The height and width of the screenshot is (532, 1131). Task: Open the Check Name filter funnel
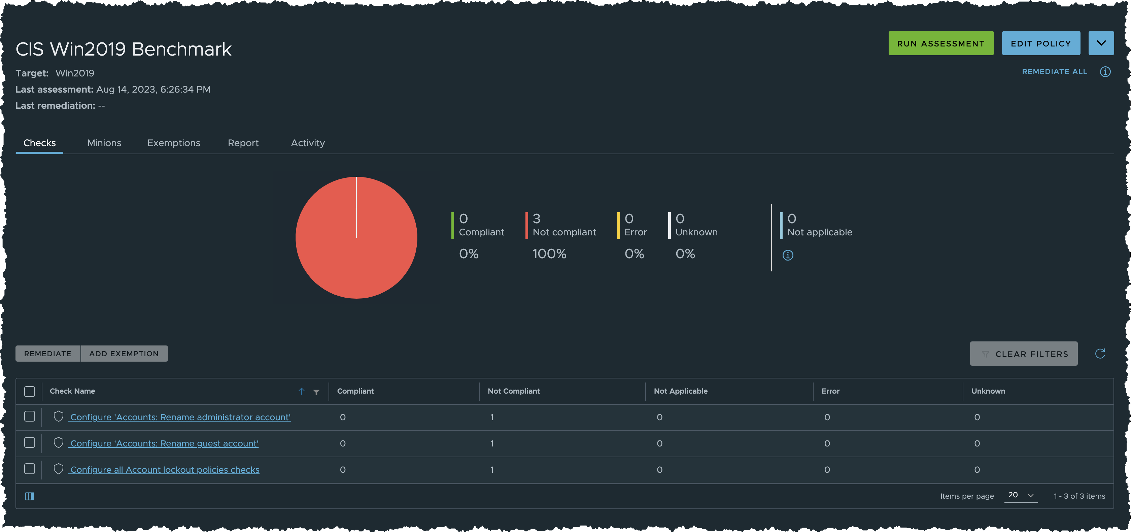[x=316, y=392]
